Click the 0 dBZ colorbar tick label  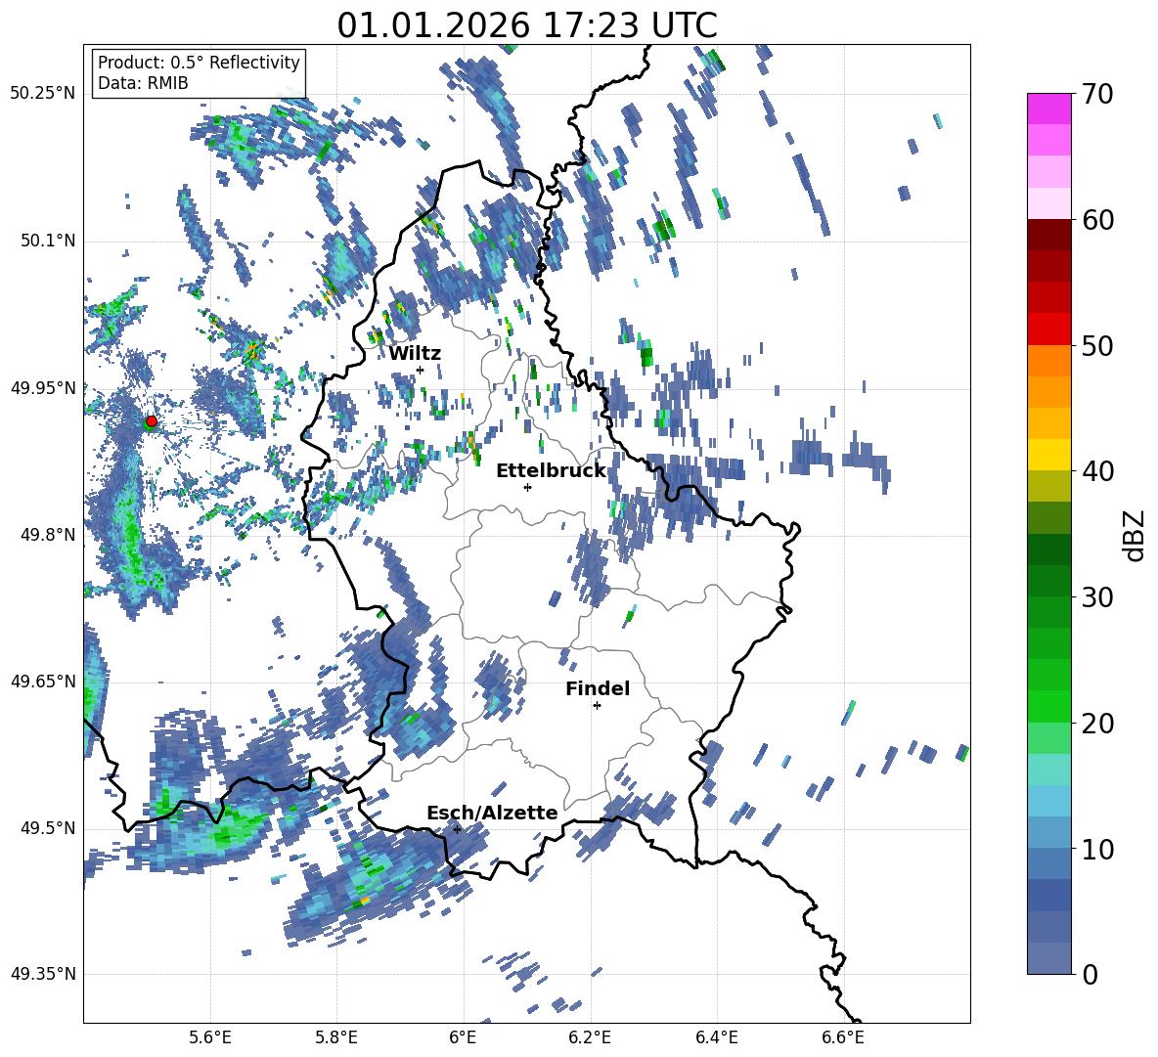(1091, 975)
